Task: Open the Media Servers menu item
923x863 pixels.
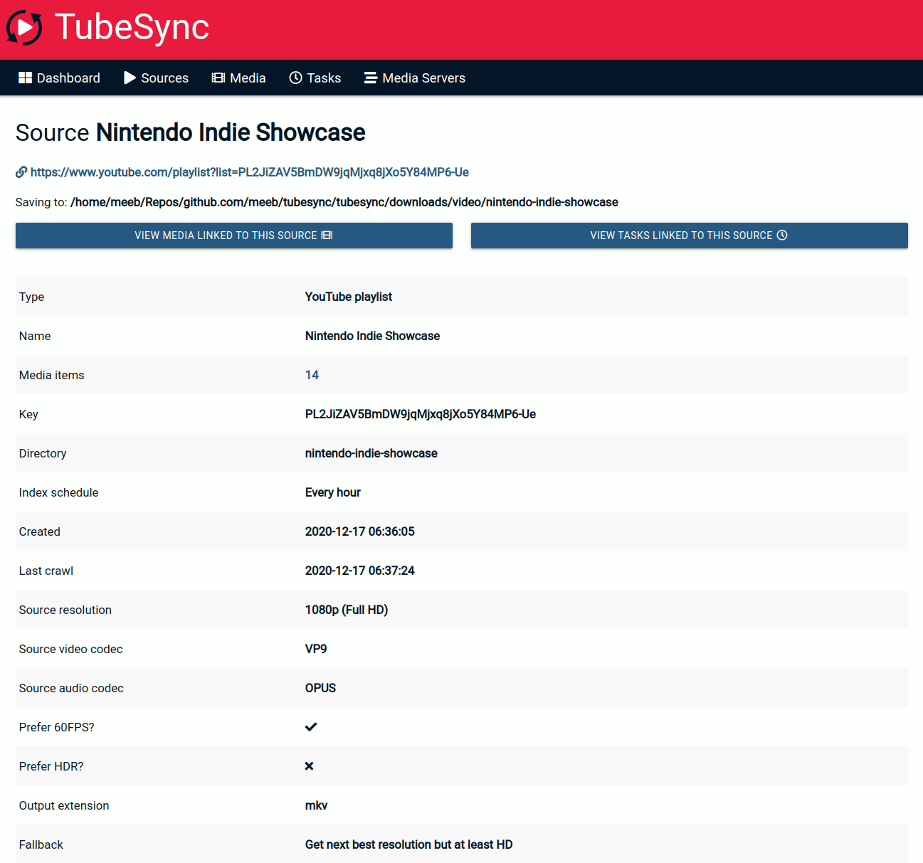Action: [x=415, y=78]
